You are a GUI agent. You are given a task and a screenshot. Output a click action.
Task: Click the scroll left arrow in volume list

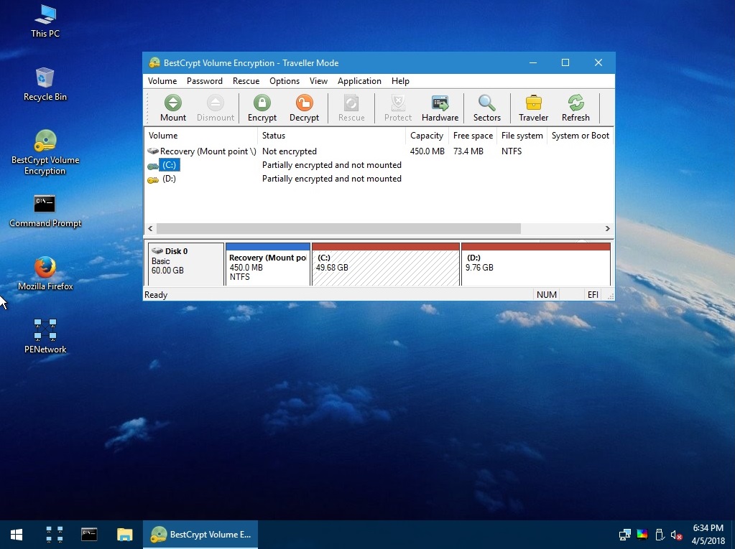point(150,228)
